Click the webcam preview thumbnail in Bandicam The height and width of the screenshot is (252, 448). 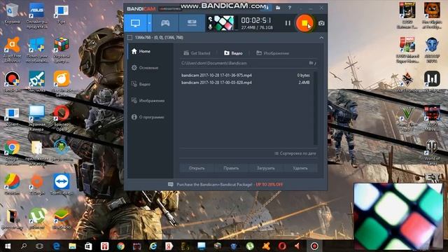[224, 23]
